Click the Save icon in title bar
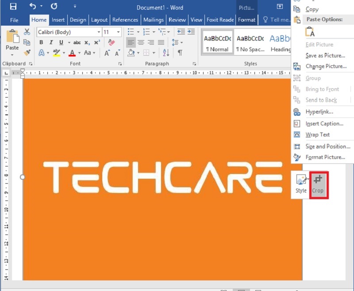 13,7
